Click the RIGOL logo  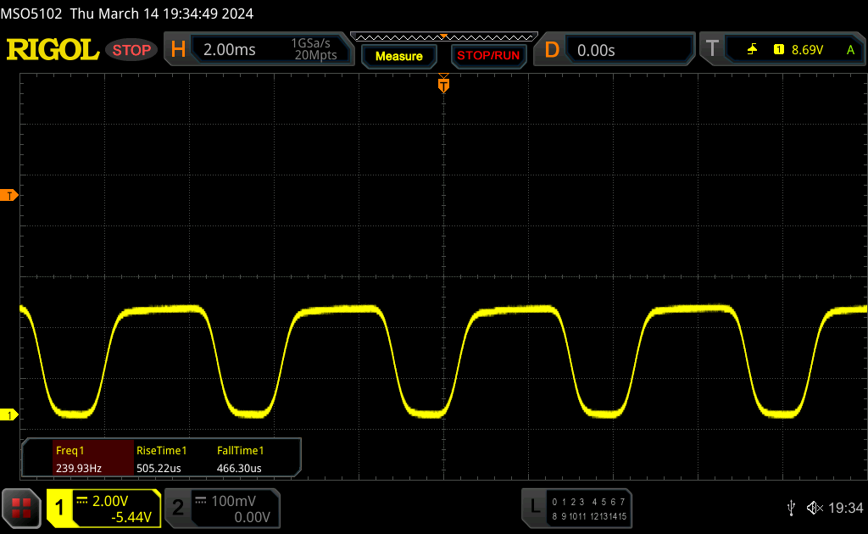pos(53,50)
